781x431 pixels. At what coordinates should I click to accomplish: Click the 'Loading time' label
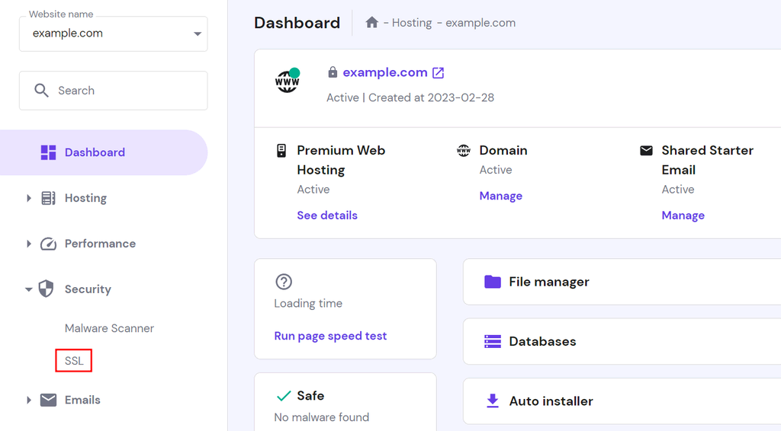(x=308, y=303)
